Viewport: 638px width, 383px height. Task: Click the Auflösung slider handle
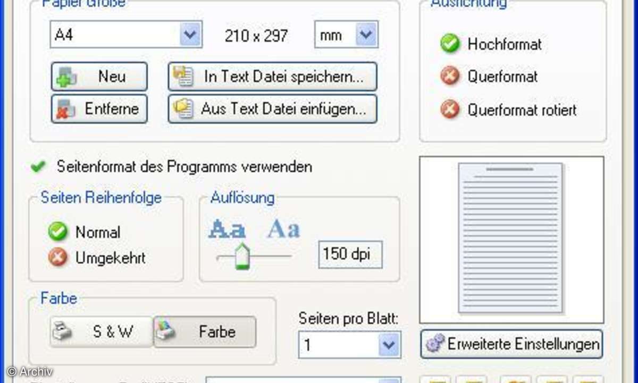(242, 256)
